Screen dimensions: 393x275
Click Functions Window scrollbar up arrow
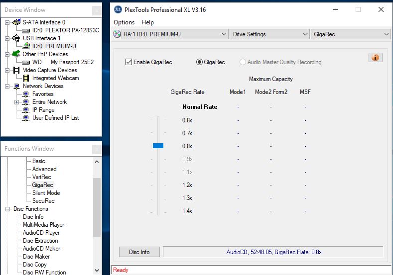(x=97, y=162)
